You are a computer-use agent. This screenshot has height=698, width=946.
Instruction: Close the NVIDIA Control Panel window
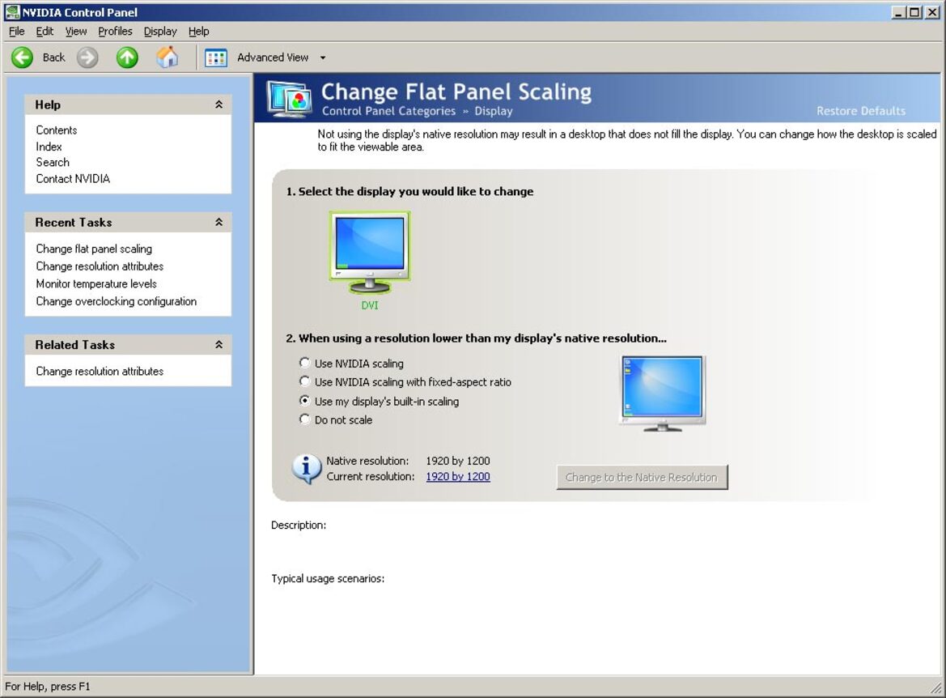pos(931,12)
